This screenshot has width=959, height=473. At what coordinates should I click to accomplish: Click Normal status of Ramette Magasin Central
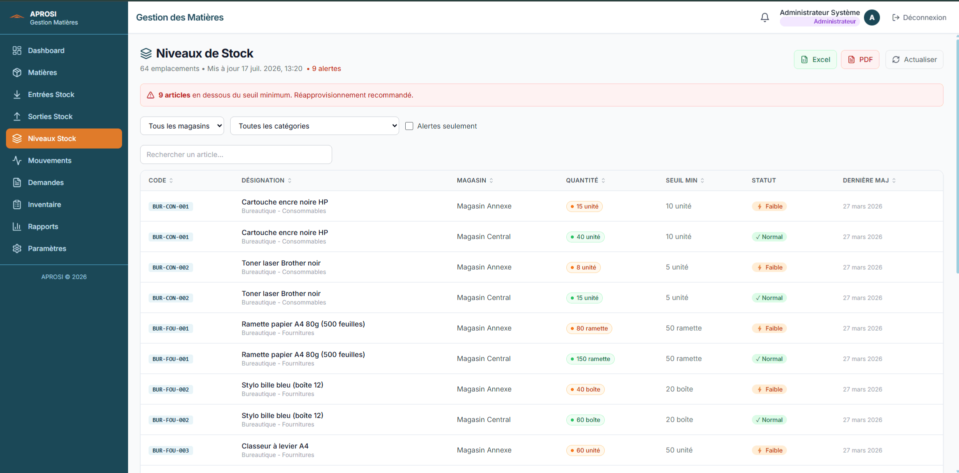769,359
